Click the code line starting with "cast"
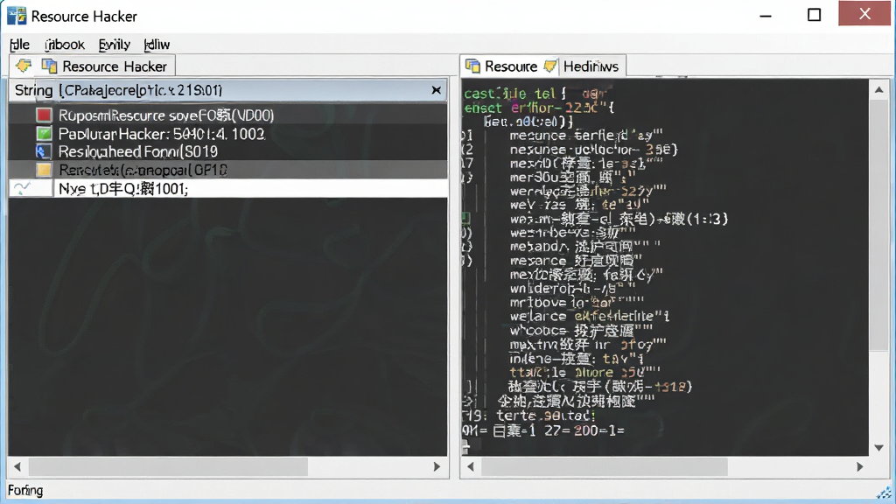 [536, 93]
